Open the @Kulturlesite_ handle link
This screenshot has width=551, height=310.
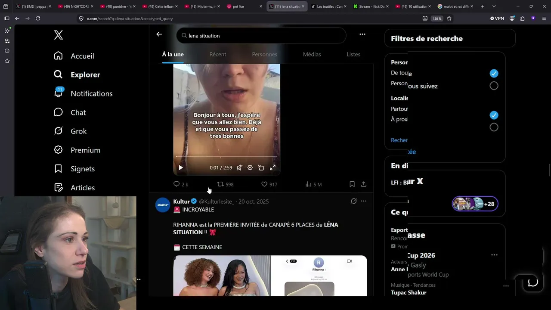point(217,201)
